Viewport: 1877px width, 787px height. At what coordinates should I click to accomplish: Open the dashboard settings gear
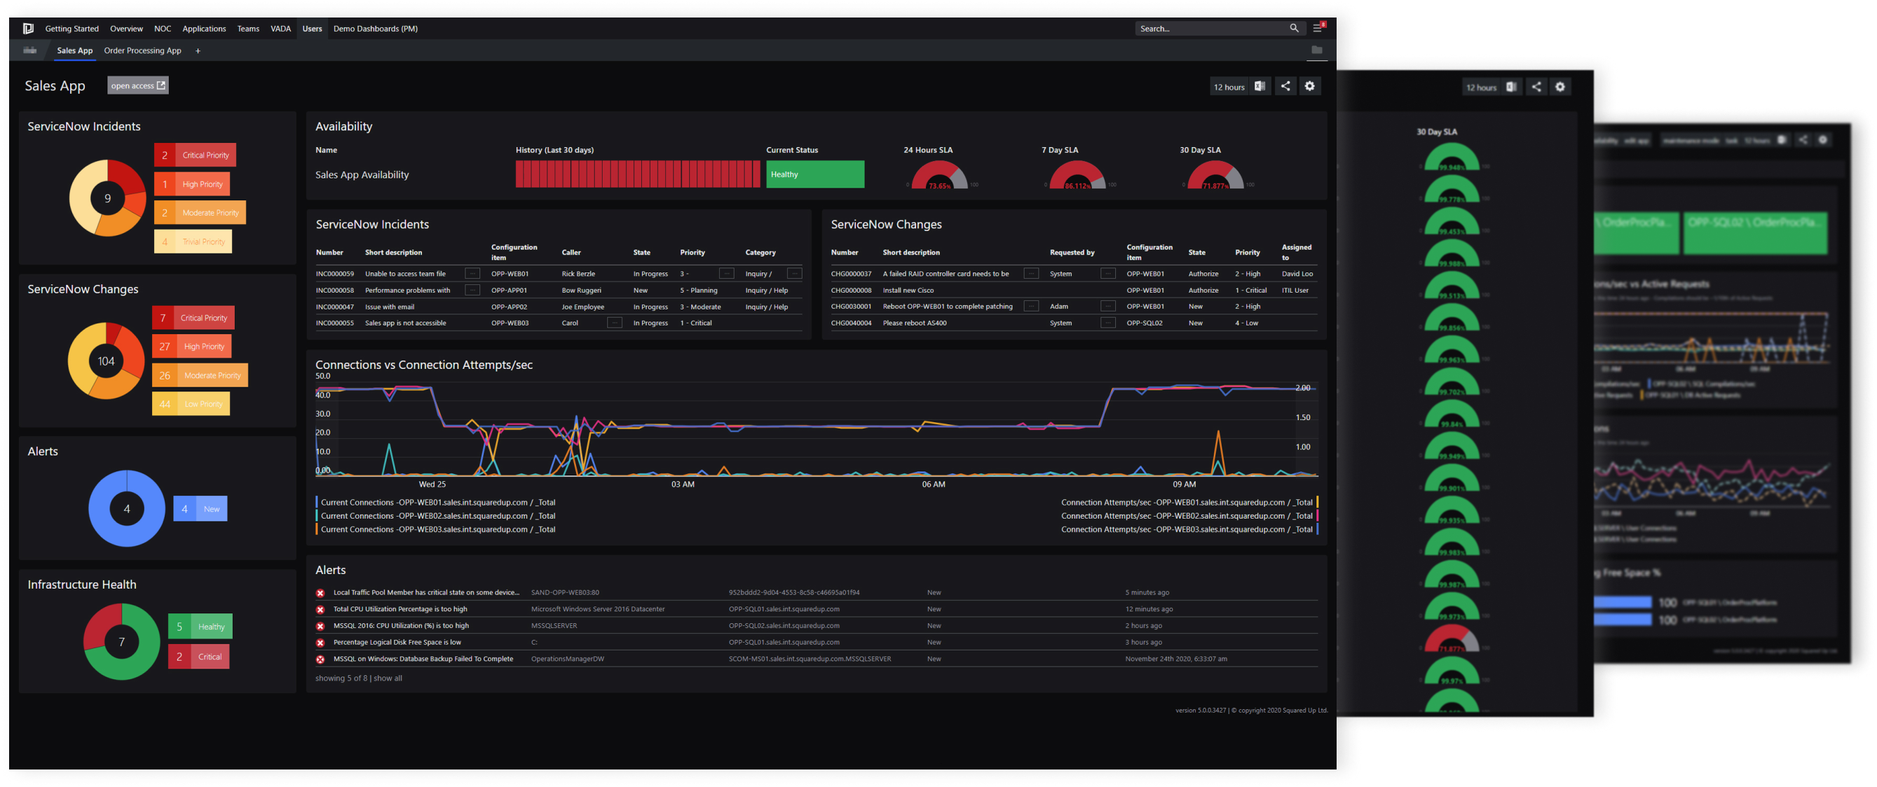coord(1310,86)
